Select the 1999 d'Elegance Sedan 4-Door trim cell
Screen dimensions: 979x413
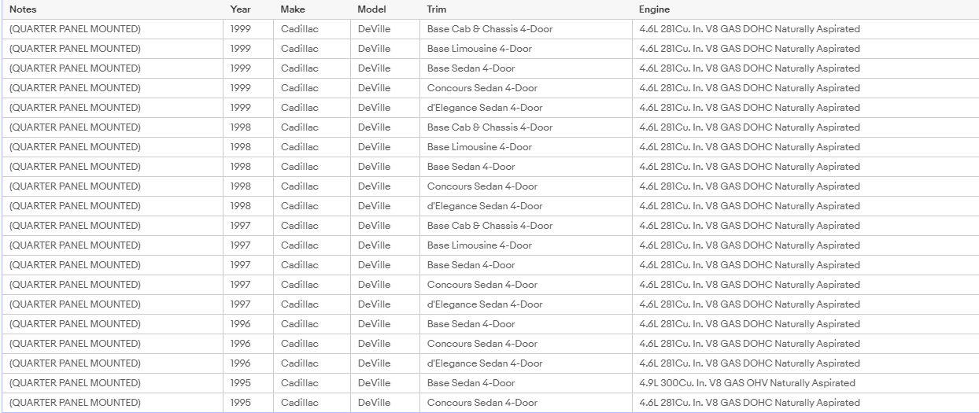[526, 108]
